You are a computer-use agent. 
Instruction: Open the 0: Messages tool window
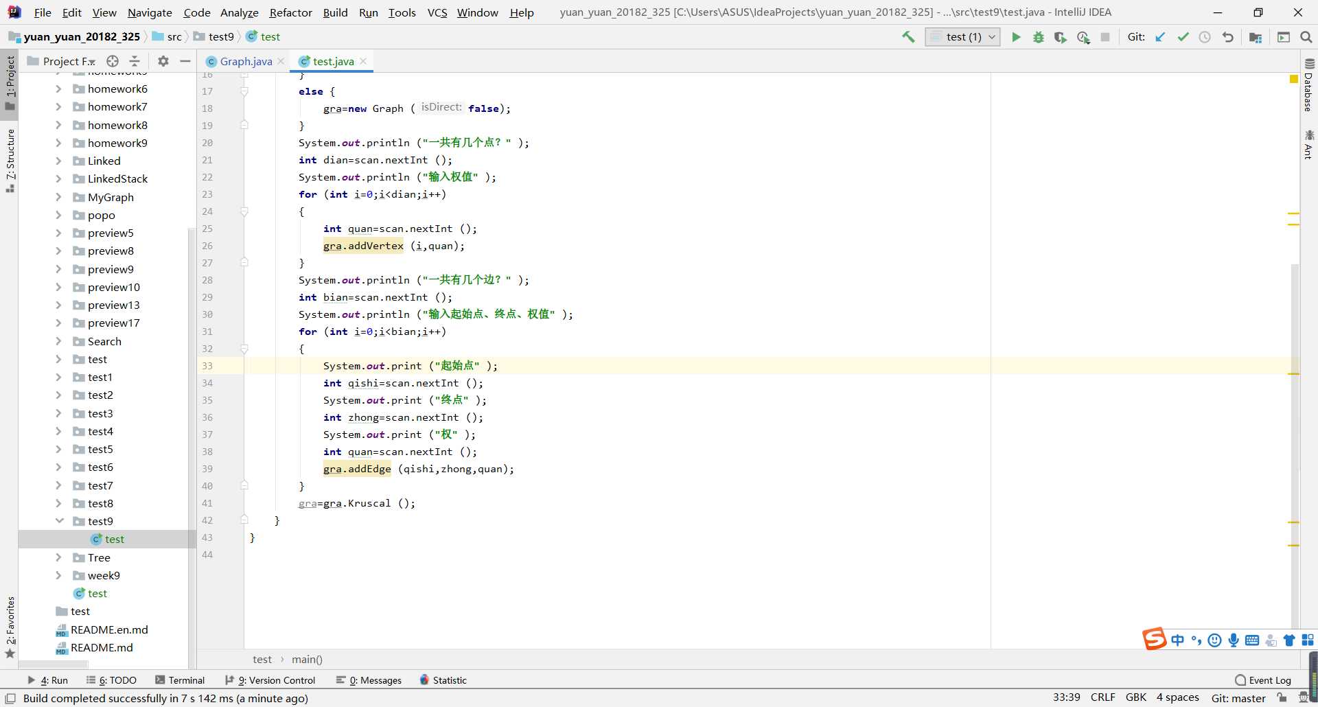(x=369, y=680)
